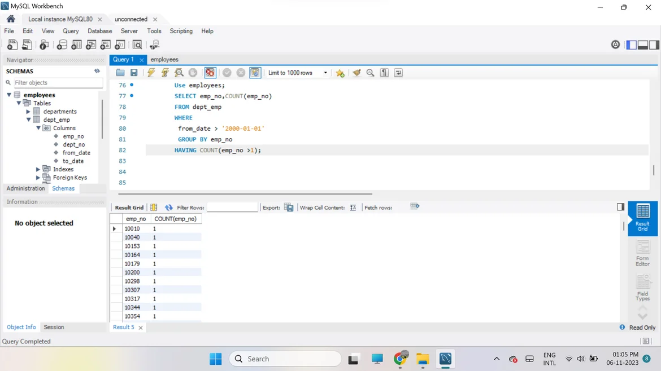Click the refresh icon in result grid toolbar
Screen dimensions: 661x371
coord(168,207)
